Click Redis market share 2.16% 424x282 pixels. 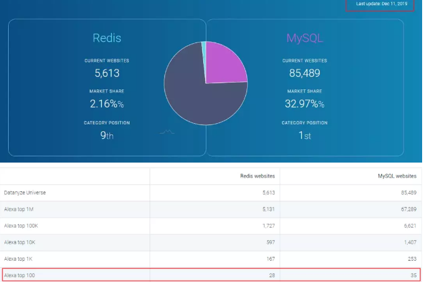click(107, 104)
